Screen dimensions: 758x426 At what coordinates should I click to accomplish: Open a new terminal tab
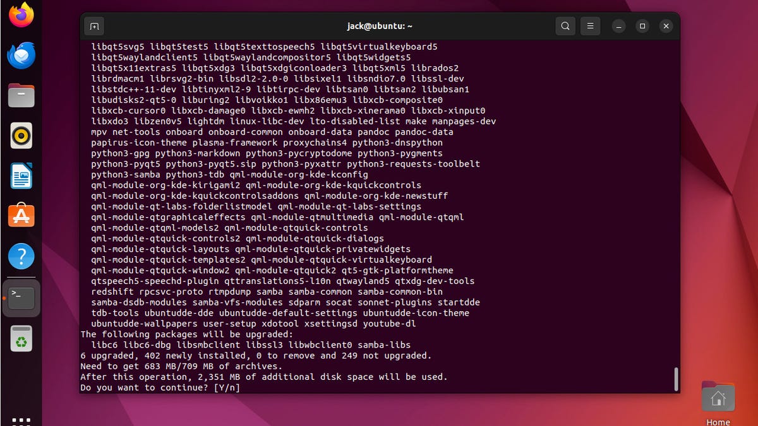94,26
